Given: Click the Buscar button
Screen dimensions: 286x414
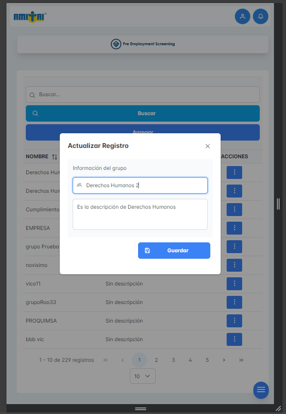Looking at the screenshot, I should 142,113.
